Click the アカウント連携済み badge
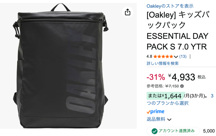 point(173,131)
